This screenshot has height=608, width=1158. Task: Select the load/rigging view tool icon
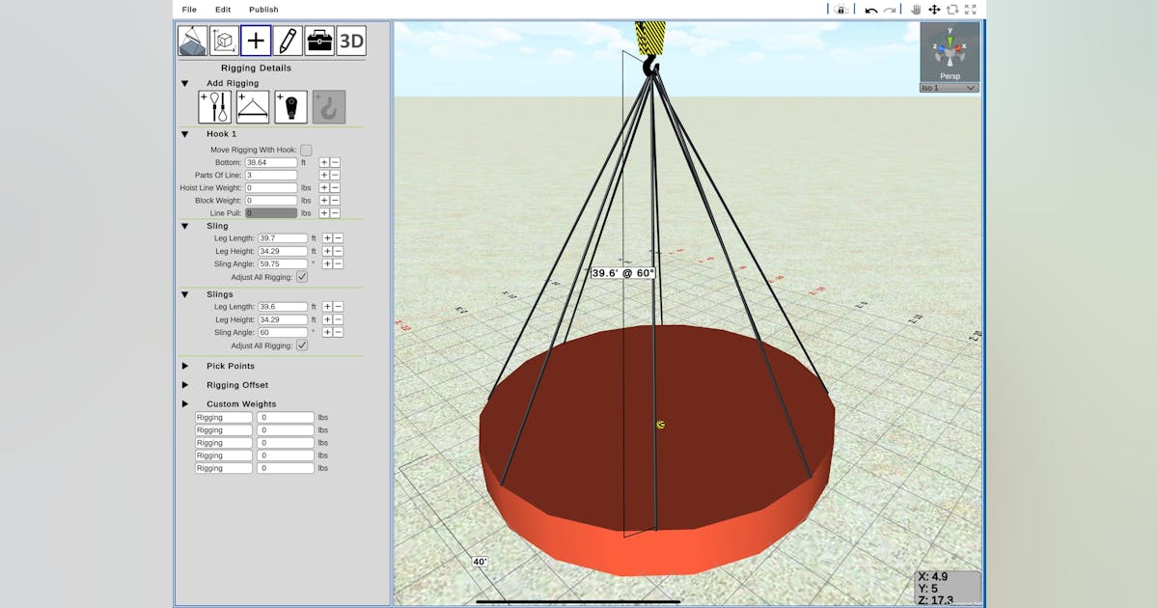point(192,41)
